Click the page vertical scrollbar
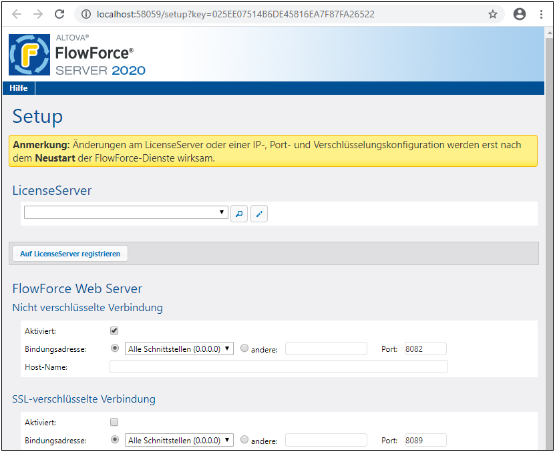The width and height of the screenshot is (555, 452). pyautogui.click(x=550, y=244)
